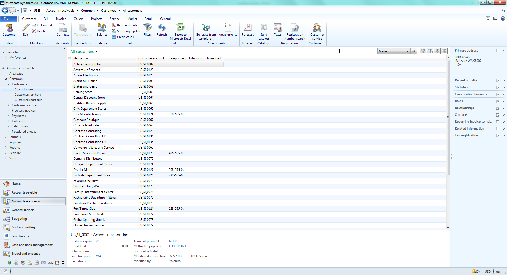Open the File menu
The height and width of the screenshot is (275, 507).
point(9,19)
